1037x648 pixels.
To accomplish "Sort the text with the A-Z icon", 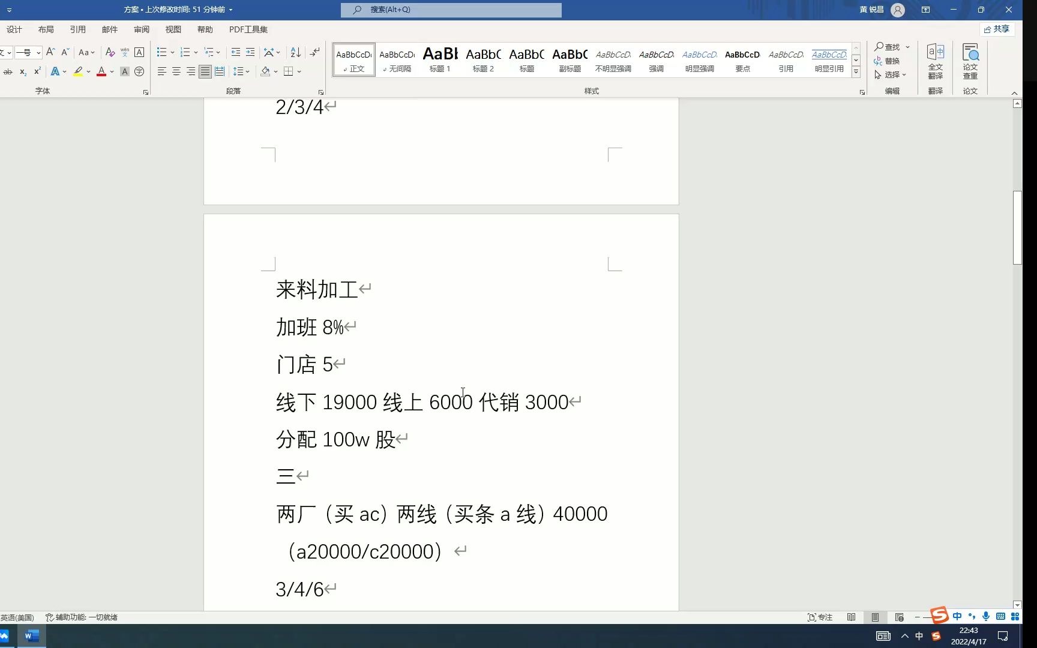I will coord(295,52).
